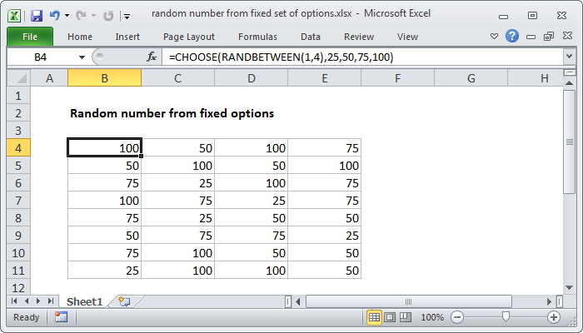The height and width of the screenshot is (333, 583).
Task: Open the View tab
Action: point(407,37)
